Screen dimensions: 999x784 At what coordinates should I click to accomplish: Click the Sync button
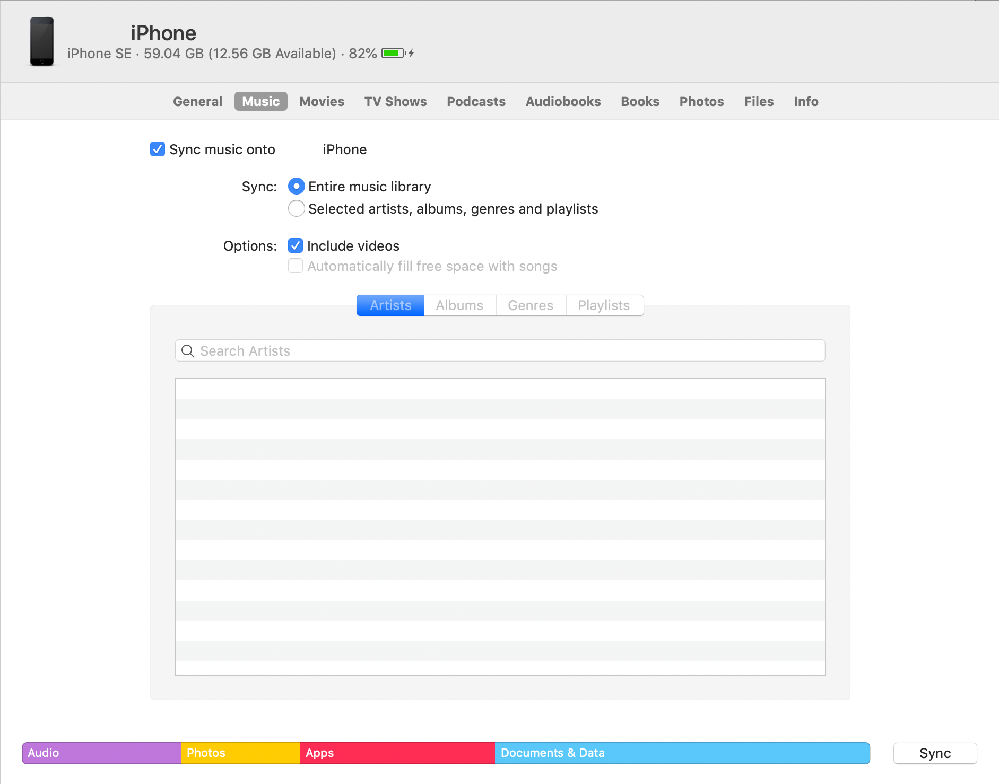click(935, 753)
